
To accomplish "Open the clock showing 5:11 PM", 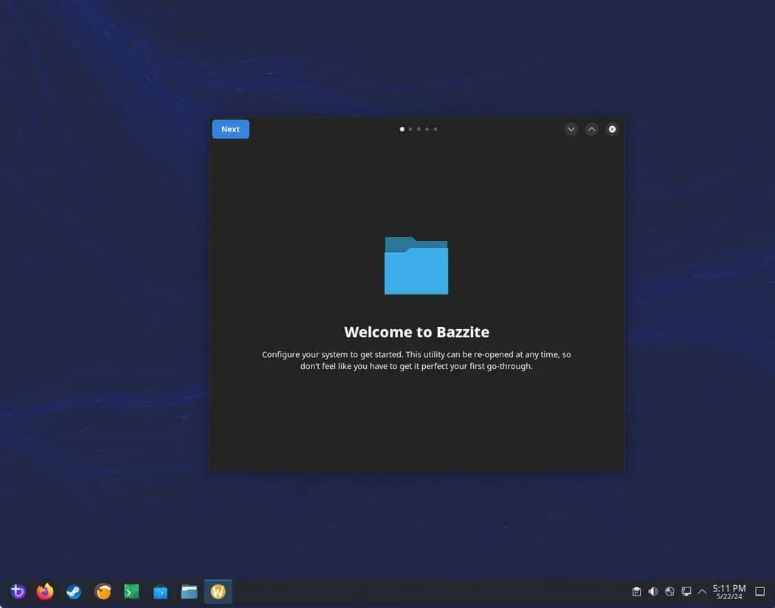I will (729, 591).
